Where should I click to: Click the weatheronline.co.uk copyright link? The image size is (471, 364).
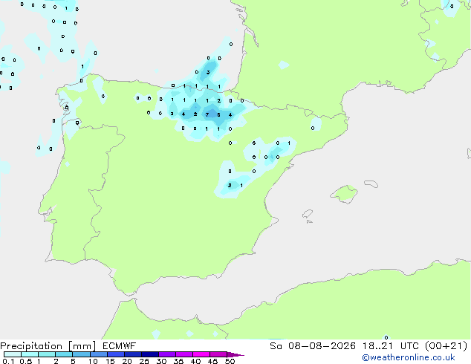tap(408, 357)
